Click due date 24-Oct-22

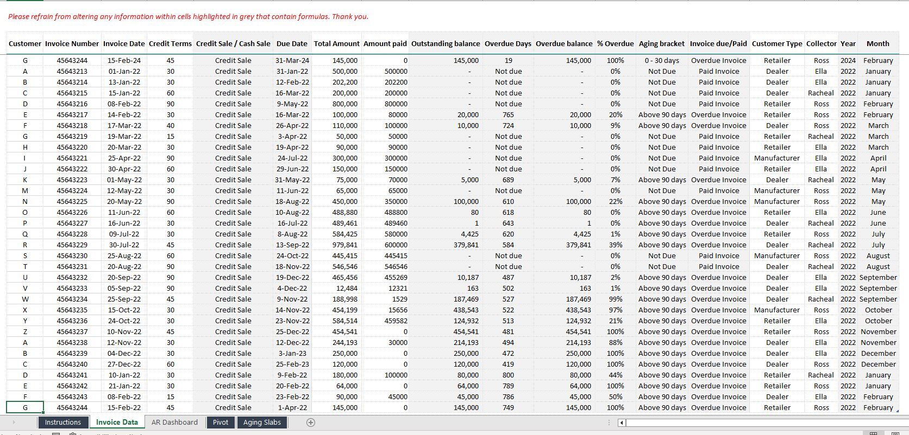(292, 255)
